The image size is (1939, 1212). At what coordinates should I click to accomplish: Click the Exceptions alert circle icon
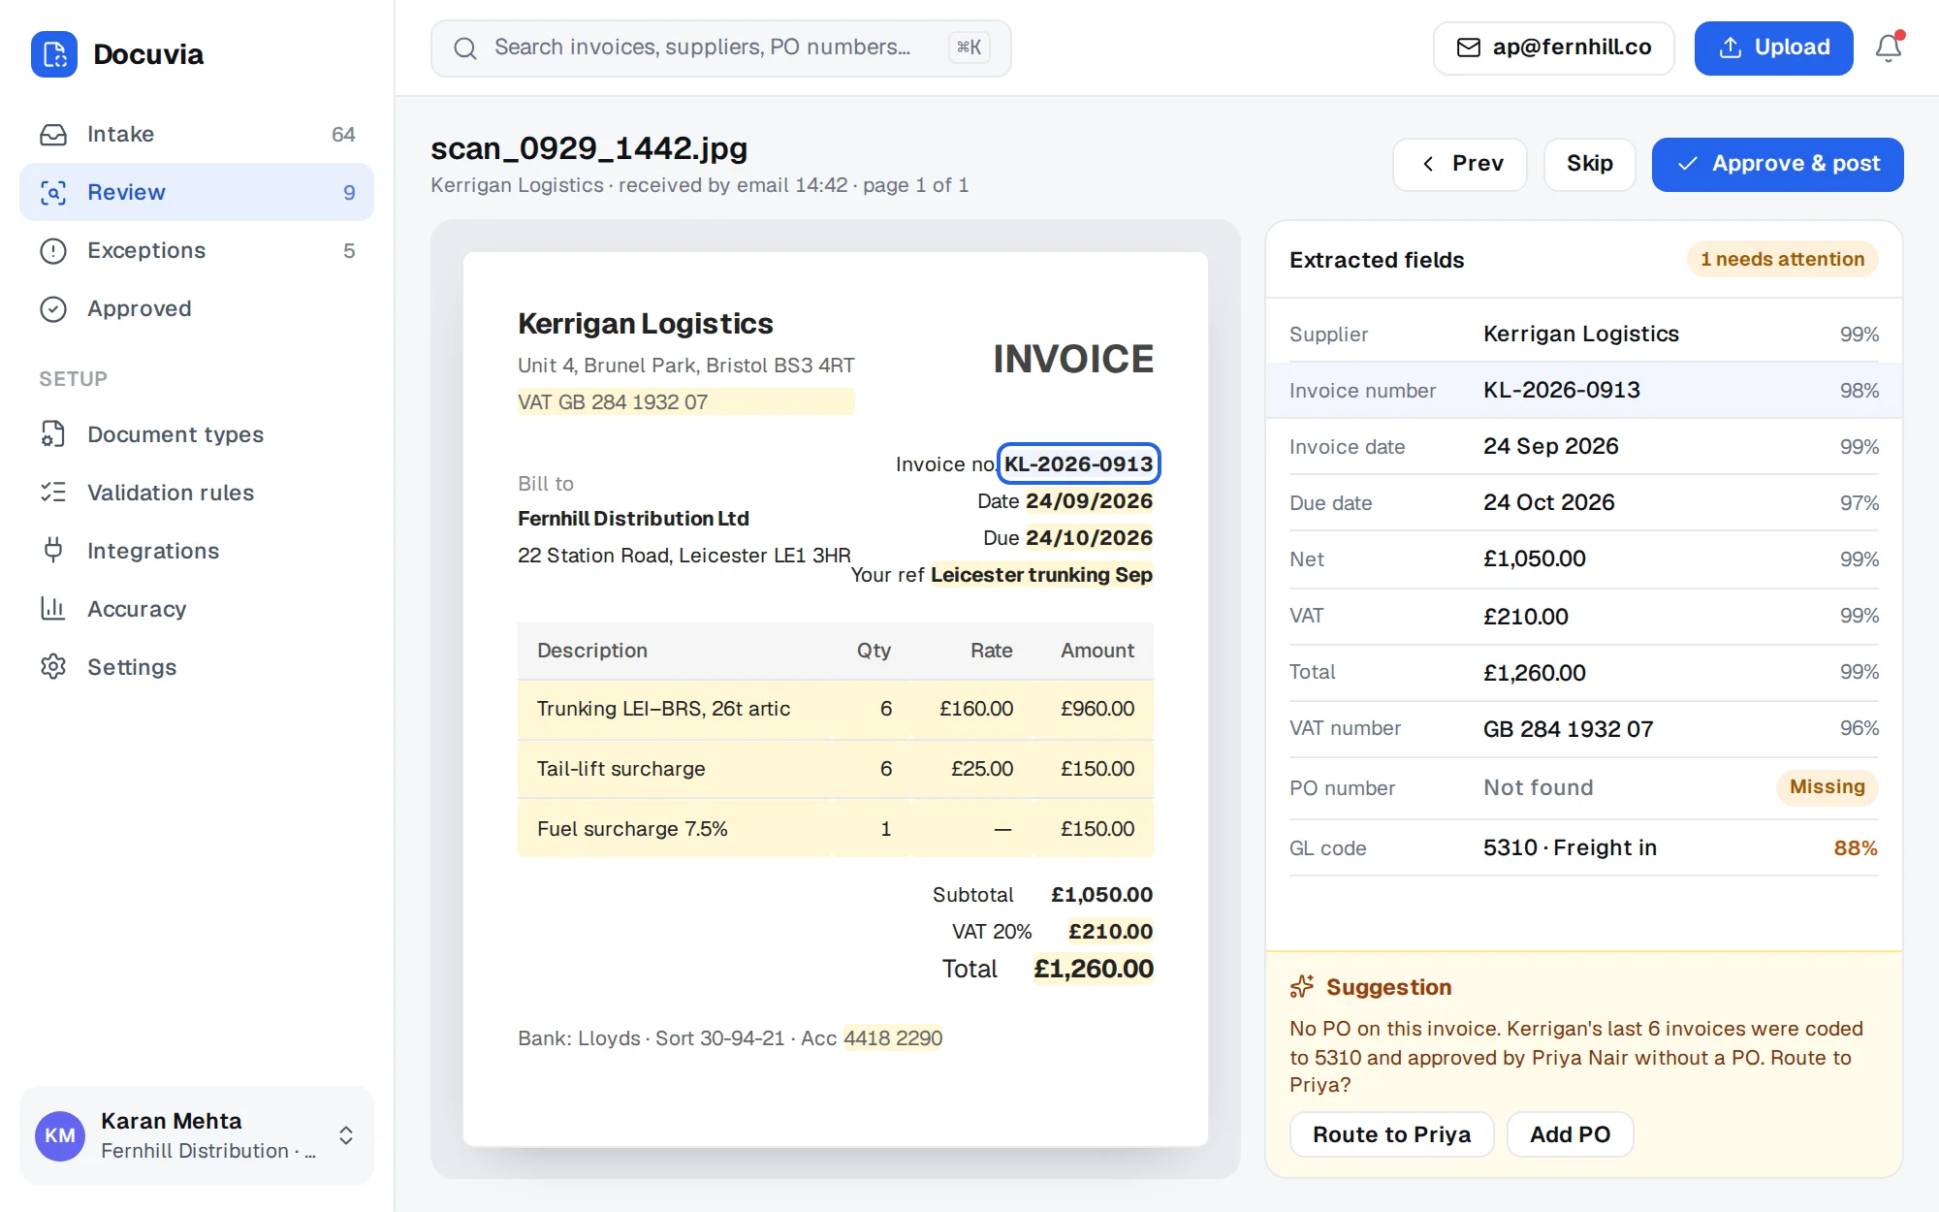[53, 250]
